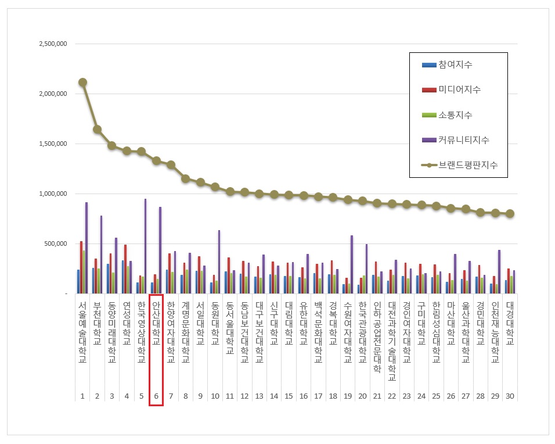
Task: Select the 인천재능대학교 axis label
Action: [495, 332]
